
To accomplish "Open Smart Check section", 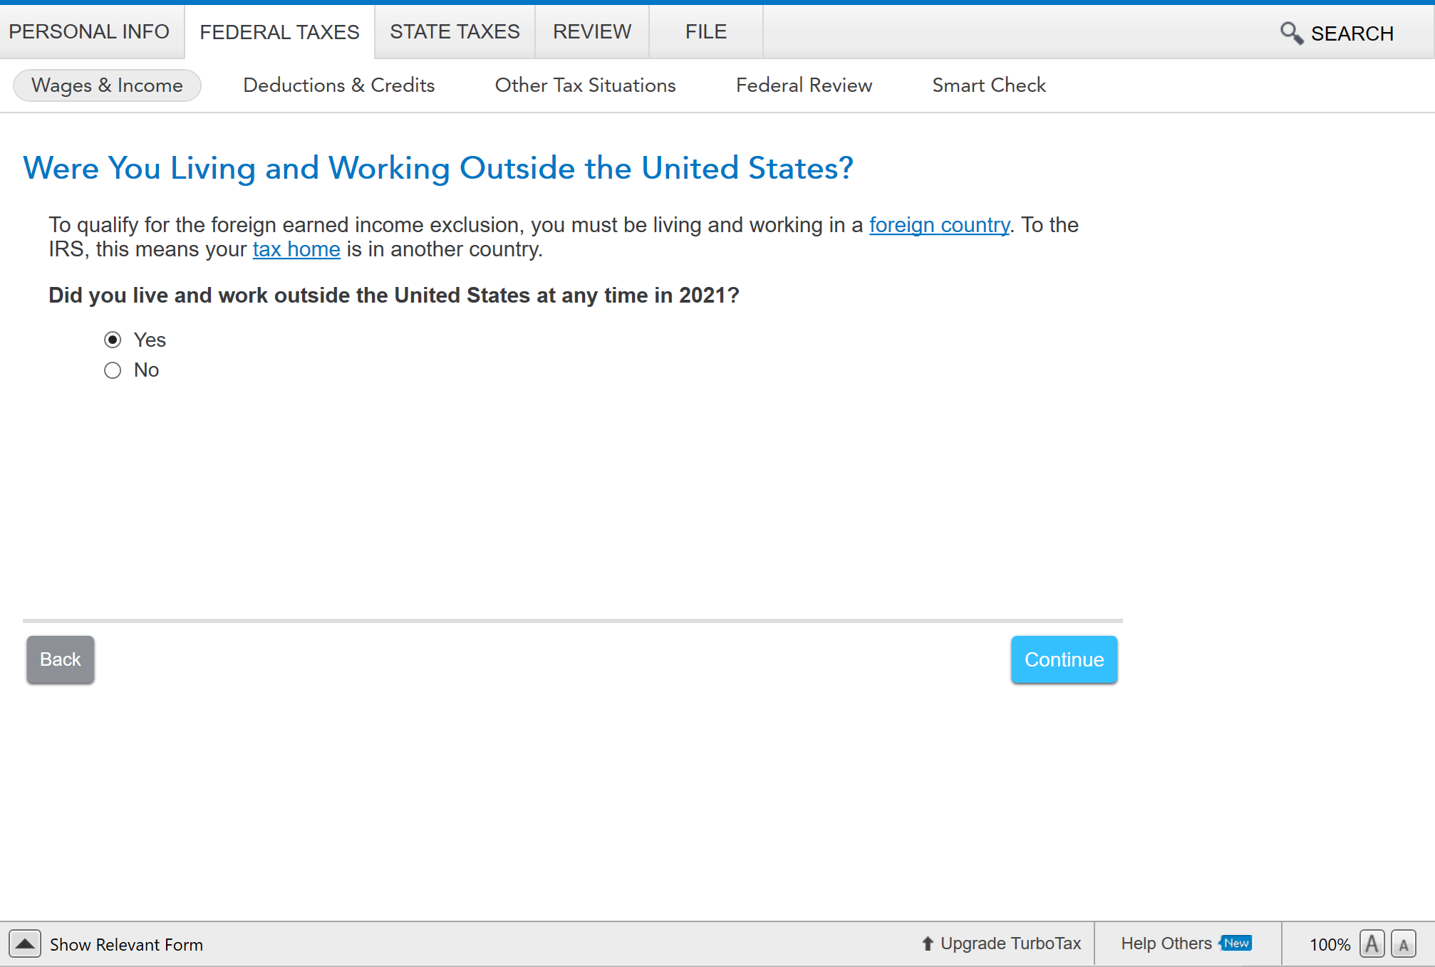I will [x=988, y=85].
